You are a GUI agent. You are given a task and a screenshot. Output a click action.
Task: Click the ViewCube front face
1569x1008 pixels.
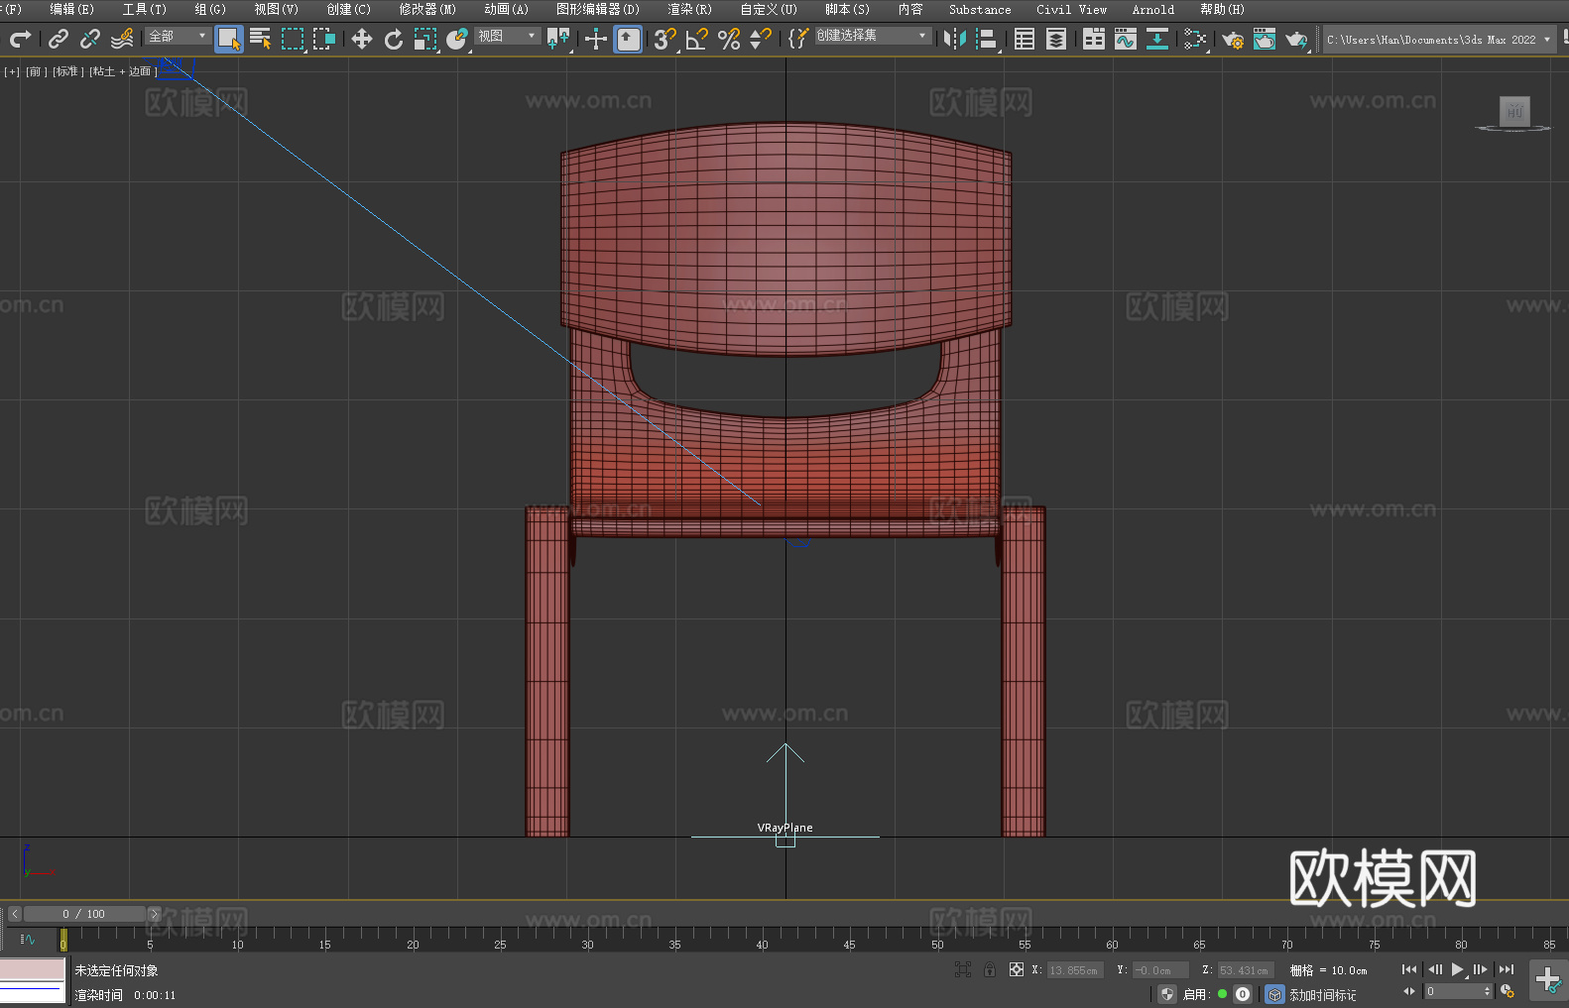[x=1514, y=111]
